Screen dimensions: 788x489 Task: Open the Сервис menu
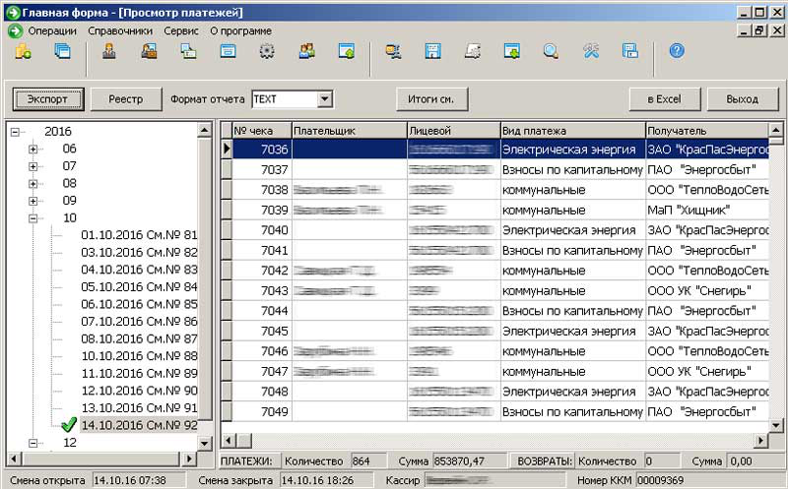click(181, 31)
